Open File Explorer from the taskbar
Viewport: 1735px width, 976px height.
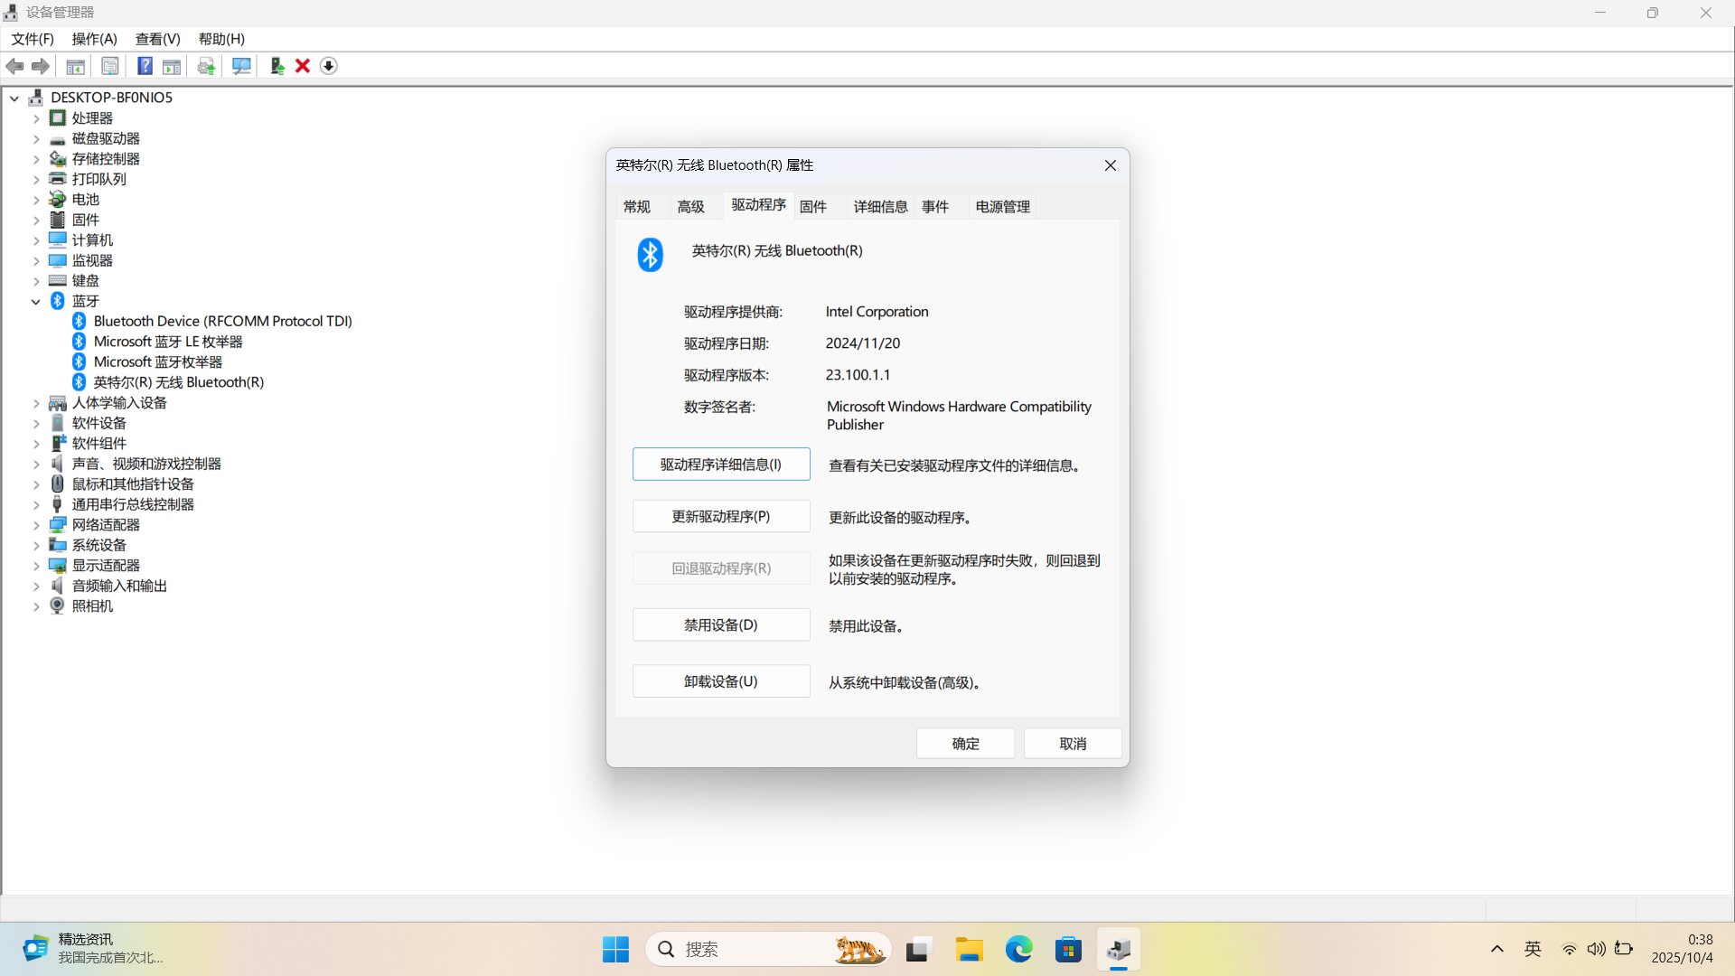969,950
